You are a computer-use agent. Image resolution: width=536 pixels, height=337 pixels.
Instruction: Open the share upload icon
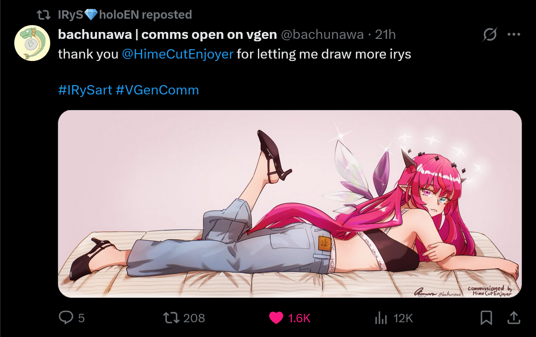pyautogui.click(x=513, y=317)
